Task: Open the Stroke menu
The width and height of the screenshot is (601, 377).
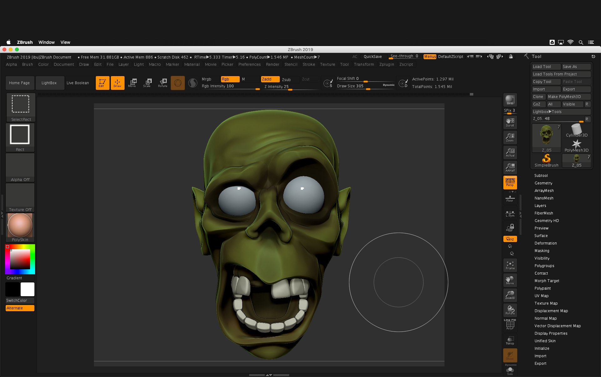Action: coord(309,65)
